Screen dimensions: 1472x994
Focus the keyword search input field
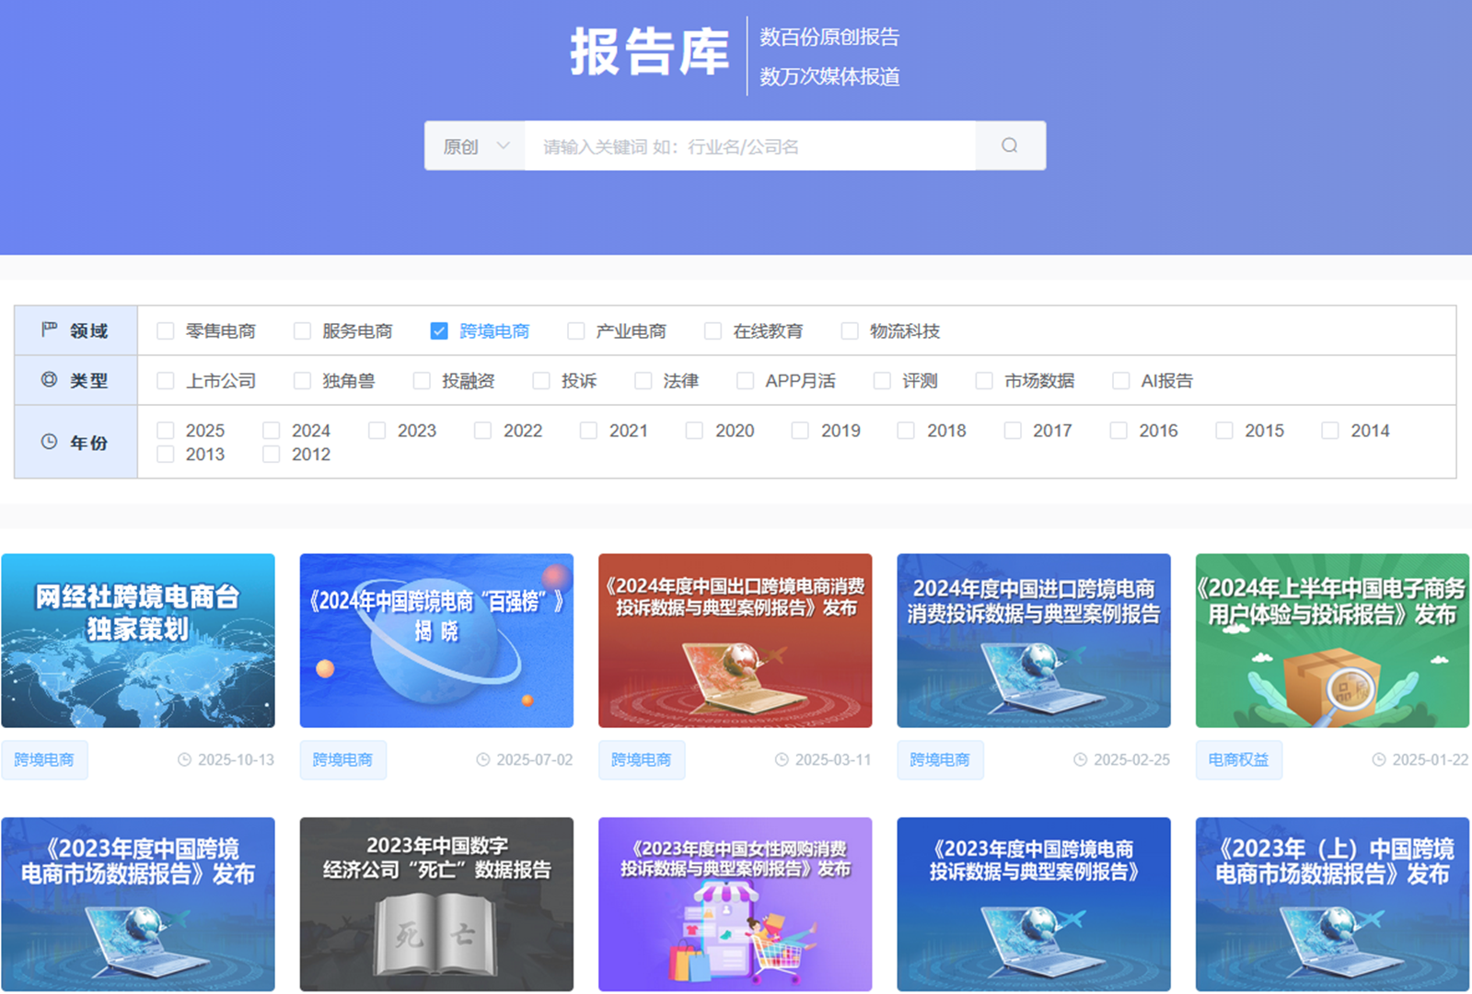tap(750, 145)
